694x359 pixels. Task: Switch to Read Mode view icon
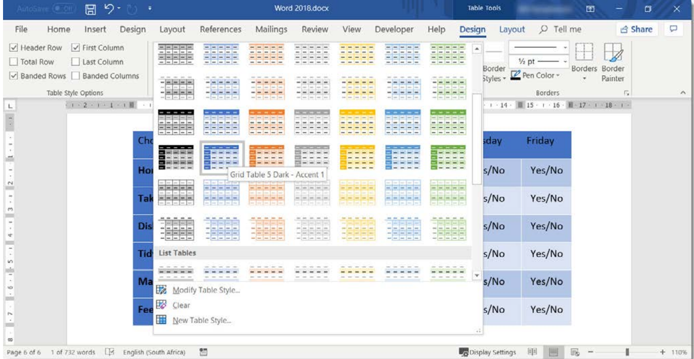(531, 352)
